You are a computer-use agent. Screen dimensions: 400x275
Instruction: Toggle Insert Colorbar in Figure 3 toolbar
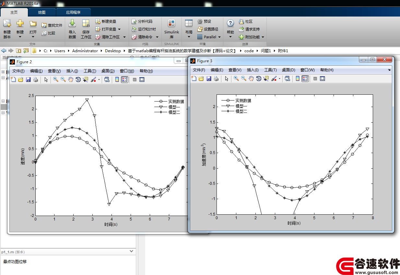coord(298,78)
